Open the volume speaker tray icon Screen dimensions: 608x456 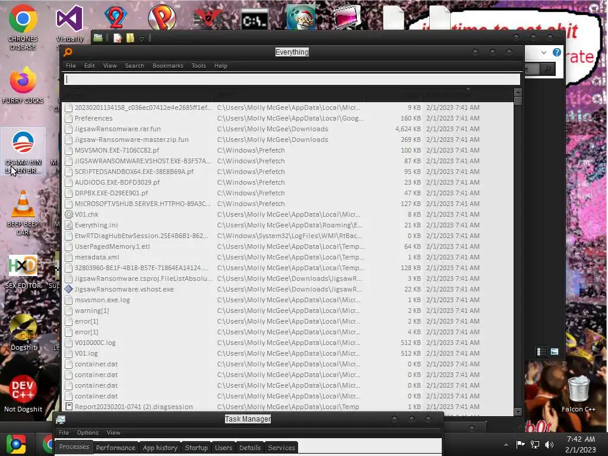point(549,445)
